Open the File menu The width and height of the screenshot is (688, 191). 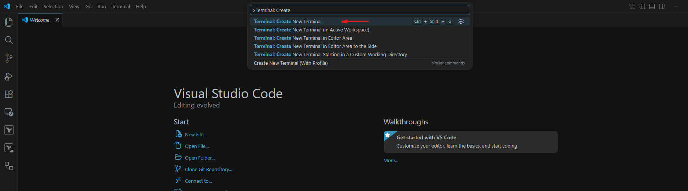20,6
